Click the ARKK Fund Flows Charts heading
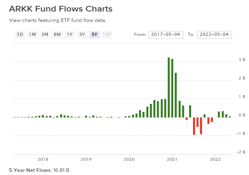 61,9
